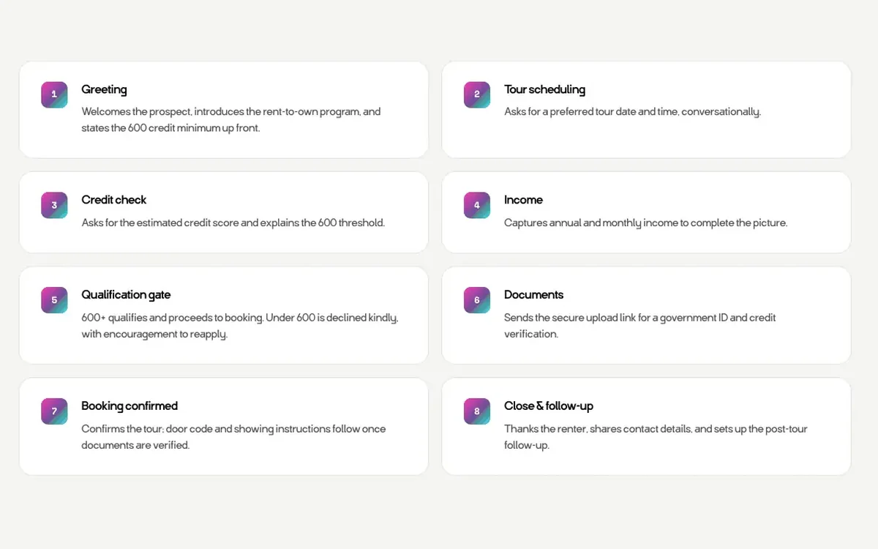Select the step 4 number badge
Viewport: 878px width, 549px height.
[x=477, y=205]
